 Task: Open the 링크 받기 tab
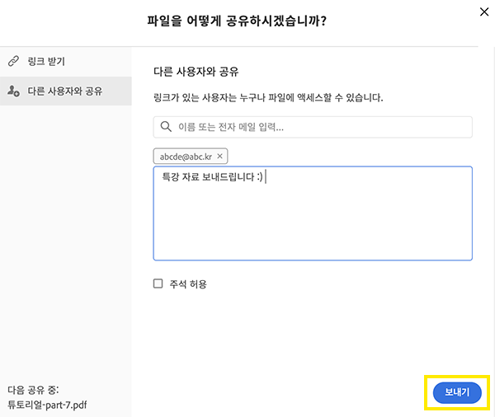[45, 62]
